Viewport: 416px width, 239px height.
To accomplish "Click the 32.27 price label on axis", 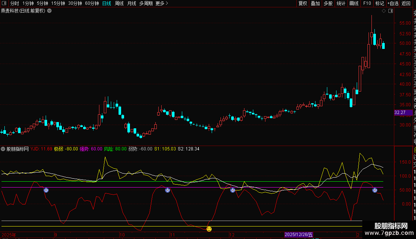I will [x=400, y=113].
